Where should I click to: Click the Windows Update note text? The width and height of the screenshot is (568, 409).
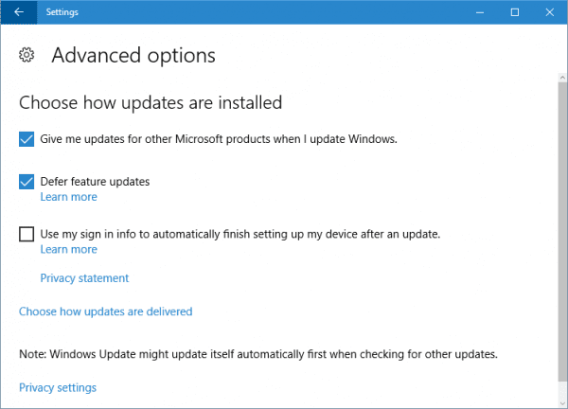pyautogui.click(x=258, y=354)
